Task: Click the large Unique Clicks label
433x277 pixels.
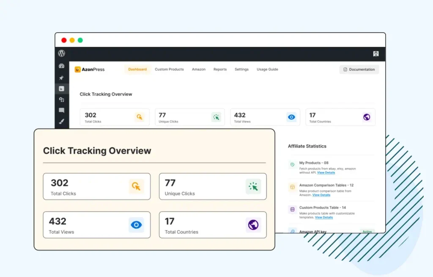Action: point(180,194)
